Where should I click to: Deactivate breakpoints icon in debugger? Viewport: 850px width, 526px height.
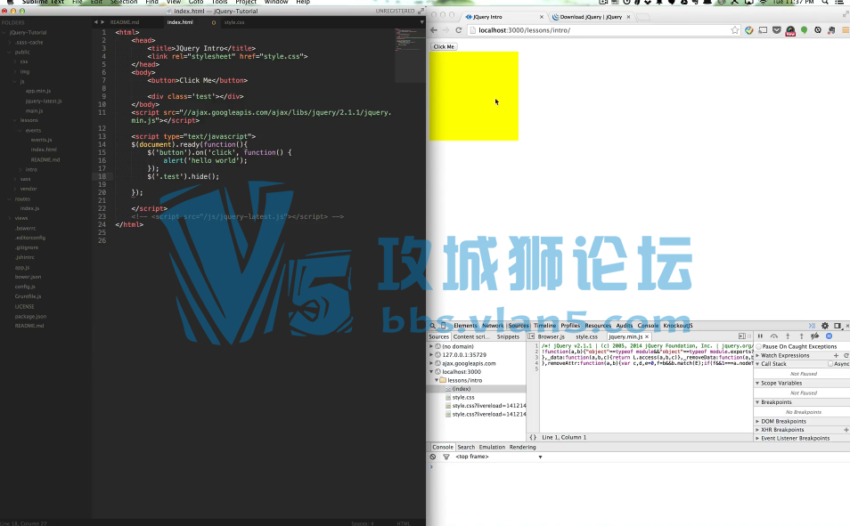pyautogui.click(x=814, y=336)
